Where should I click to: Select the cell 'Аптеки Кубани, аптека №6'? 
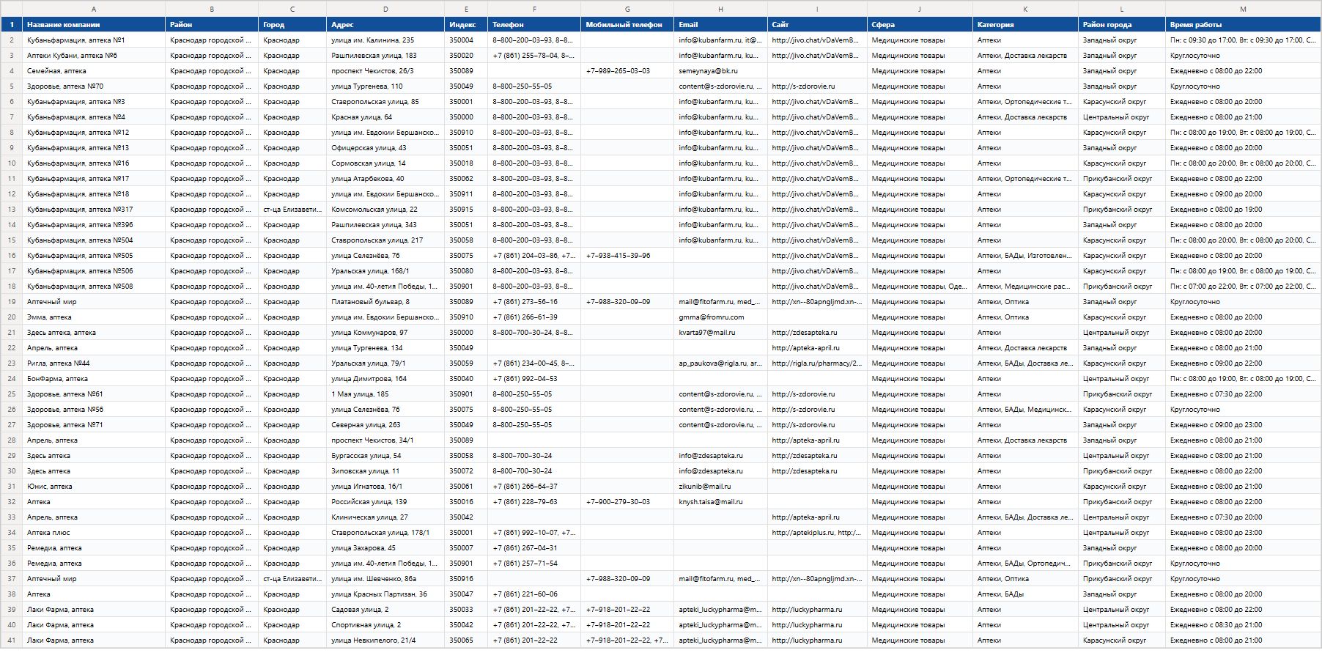[94, 56]
